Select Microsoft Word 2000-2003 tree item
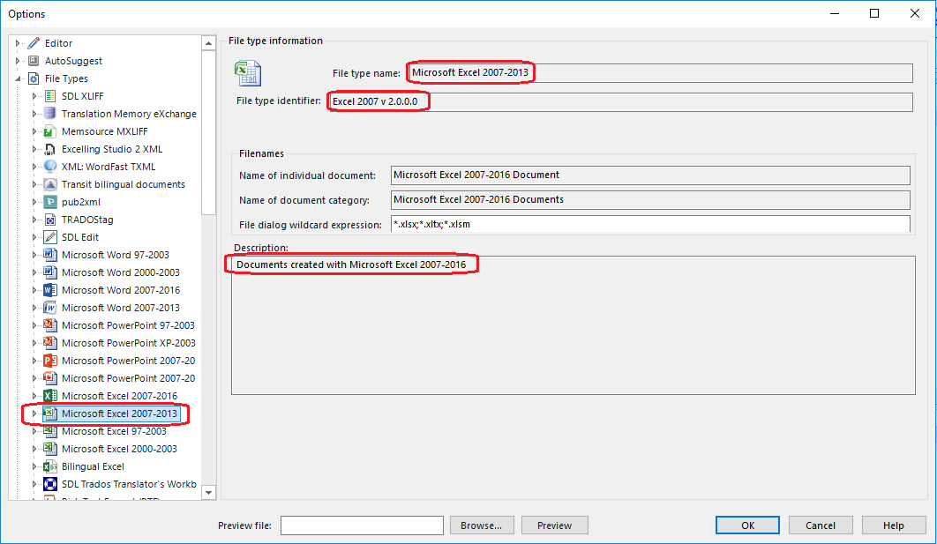Screen dimensions: 937x544 coord(121,272)
